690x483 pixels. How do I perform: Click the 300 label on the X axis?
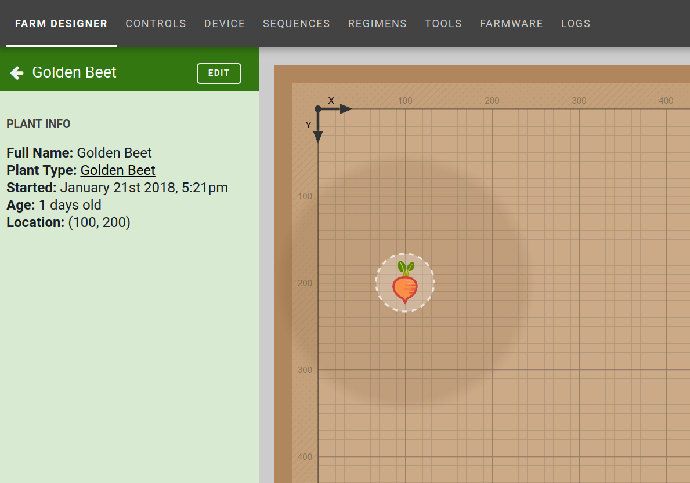pyautogui.click(x=579, y=101)
